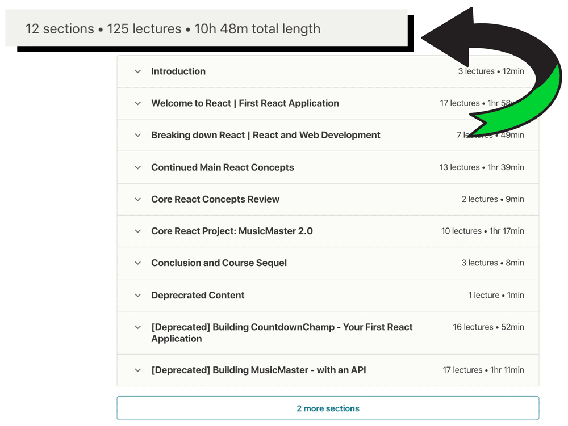
Task: Expand chevron for Building MusicMaster with an API
Action: 137,370
